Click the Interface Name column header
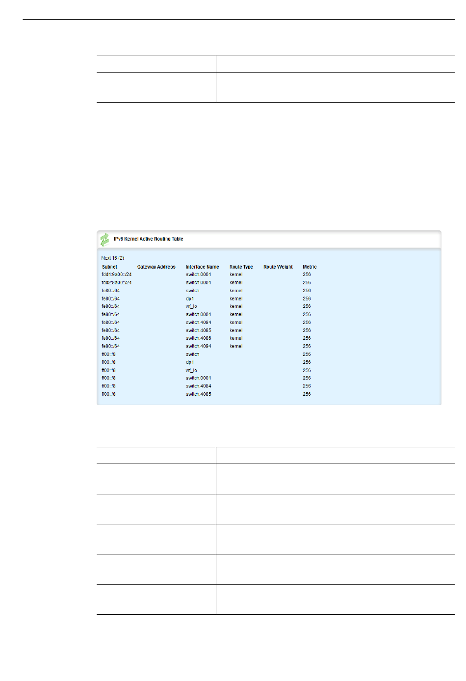The image size is (466, 681). 202,267
